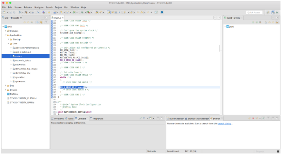Viewport: 282px width, 155px height.
Task: Click Collapse All in C/C++ Projects panel
Action: (x=37, y=22)
